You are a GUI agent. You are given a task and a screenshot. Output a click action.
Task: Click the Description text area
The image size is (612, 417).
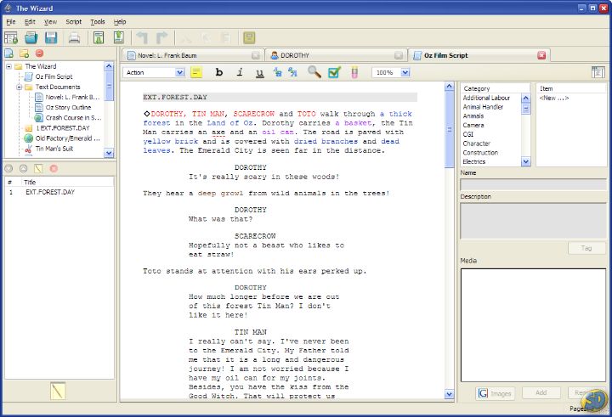[x=533, y=221]
